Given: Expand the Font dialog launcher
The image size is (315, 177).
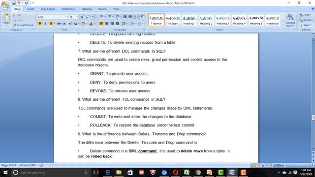Looking at the screenshot, I should 95,29.
